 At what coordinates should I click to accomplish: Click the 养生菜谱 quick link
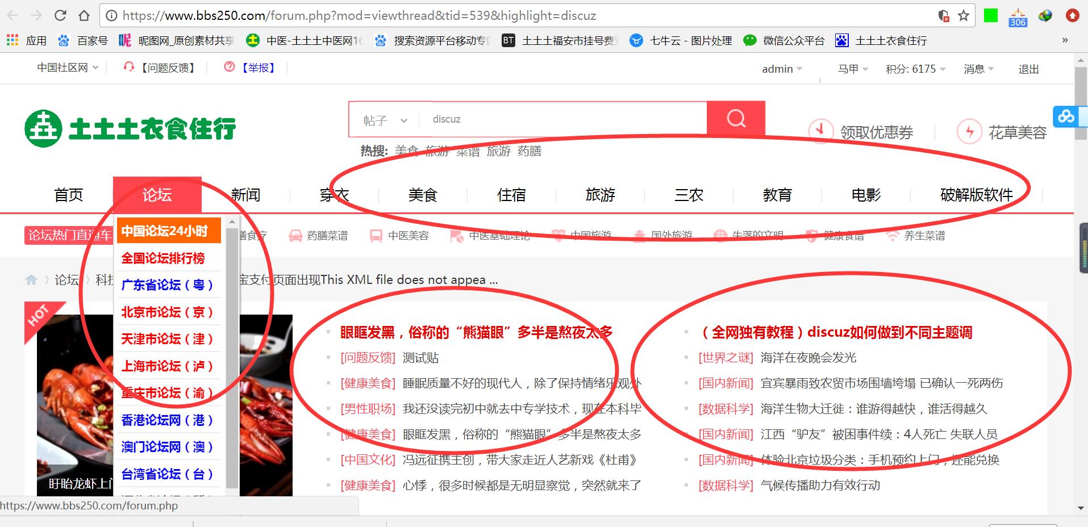916,236
